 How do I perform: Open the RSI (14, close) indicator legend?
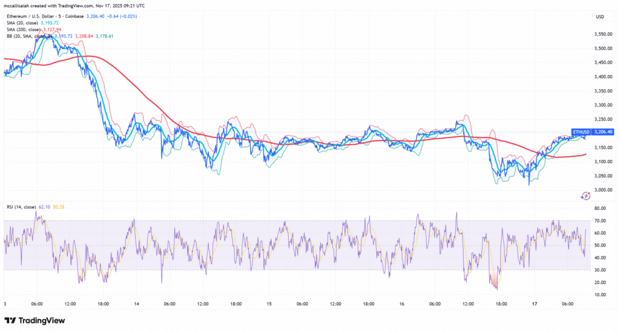pos(20,207)
